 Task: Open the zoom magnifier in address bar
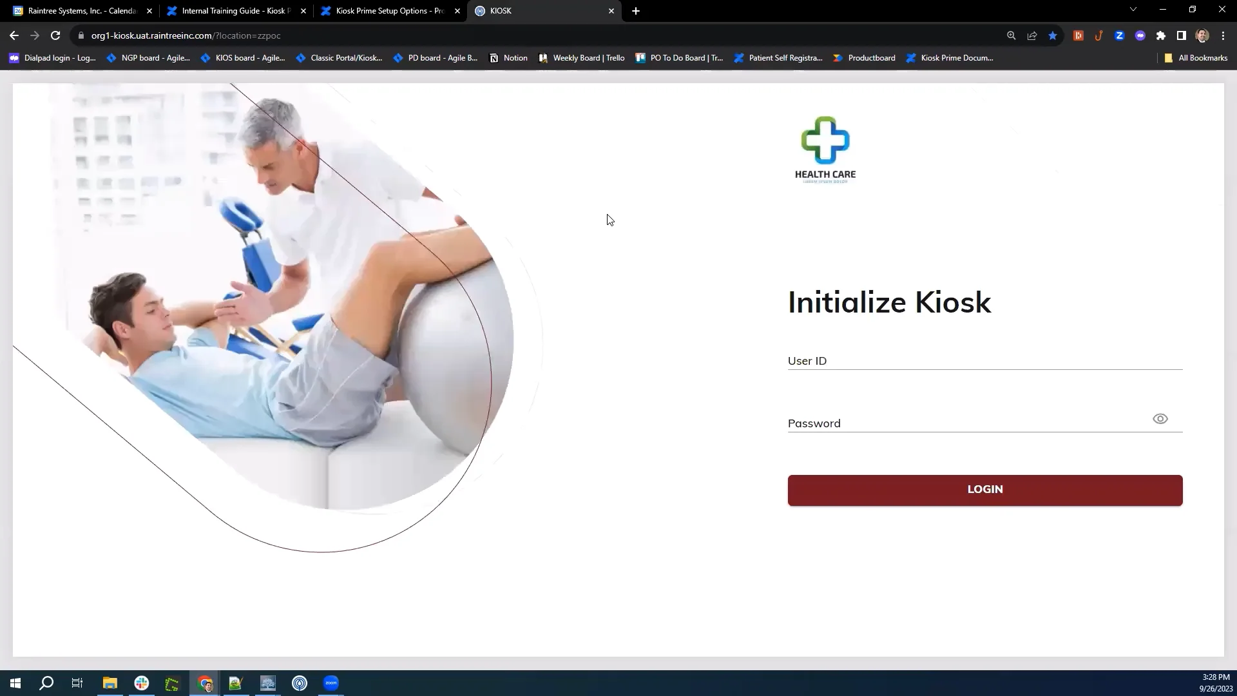tap(1011, 35)
